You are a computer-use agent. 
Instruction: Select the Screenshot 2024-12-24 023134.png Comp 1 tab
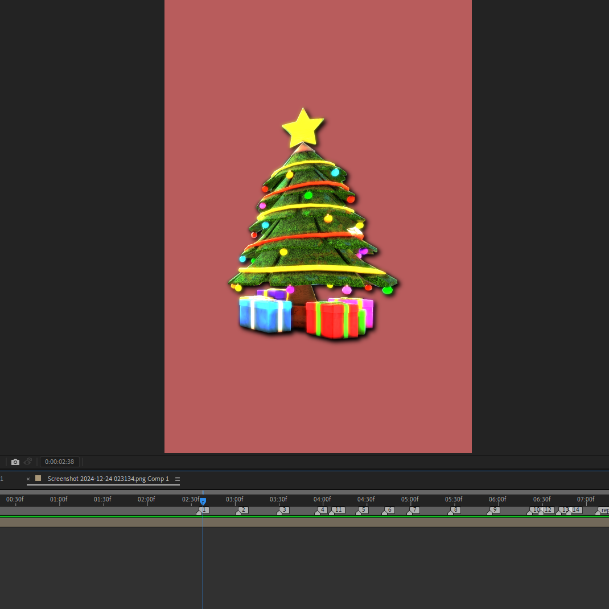[108, 479]
